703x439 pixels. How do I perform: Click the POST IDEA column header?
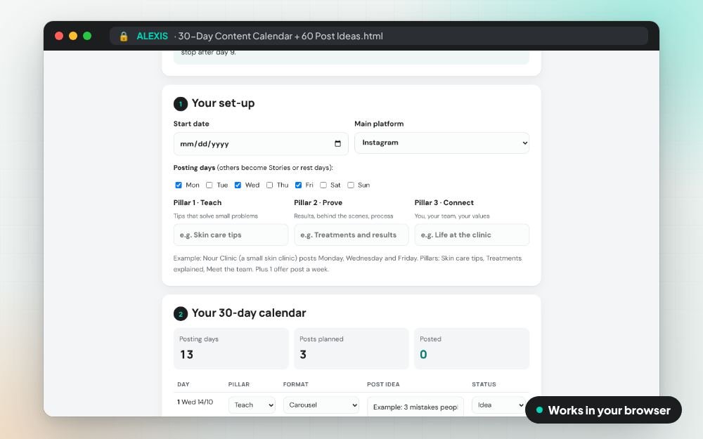[383, 384]
